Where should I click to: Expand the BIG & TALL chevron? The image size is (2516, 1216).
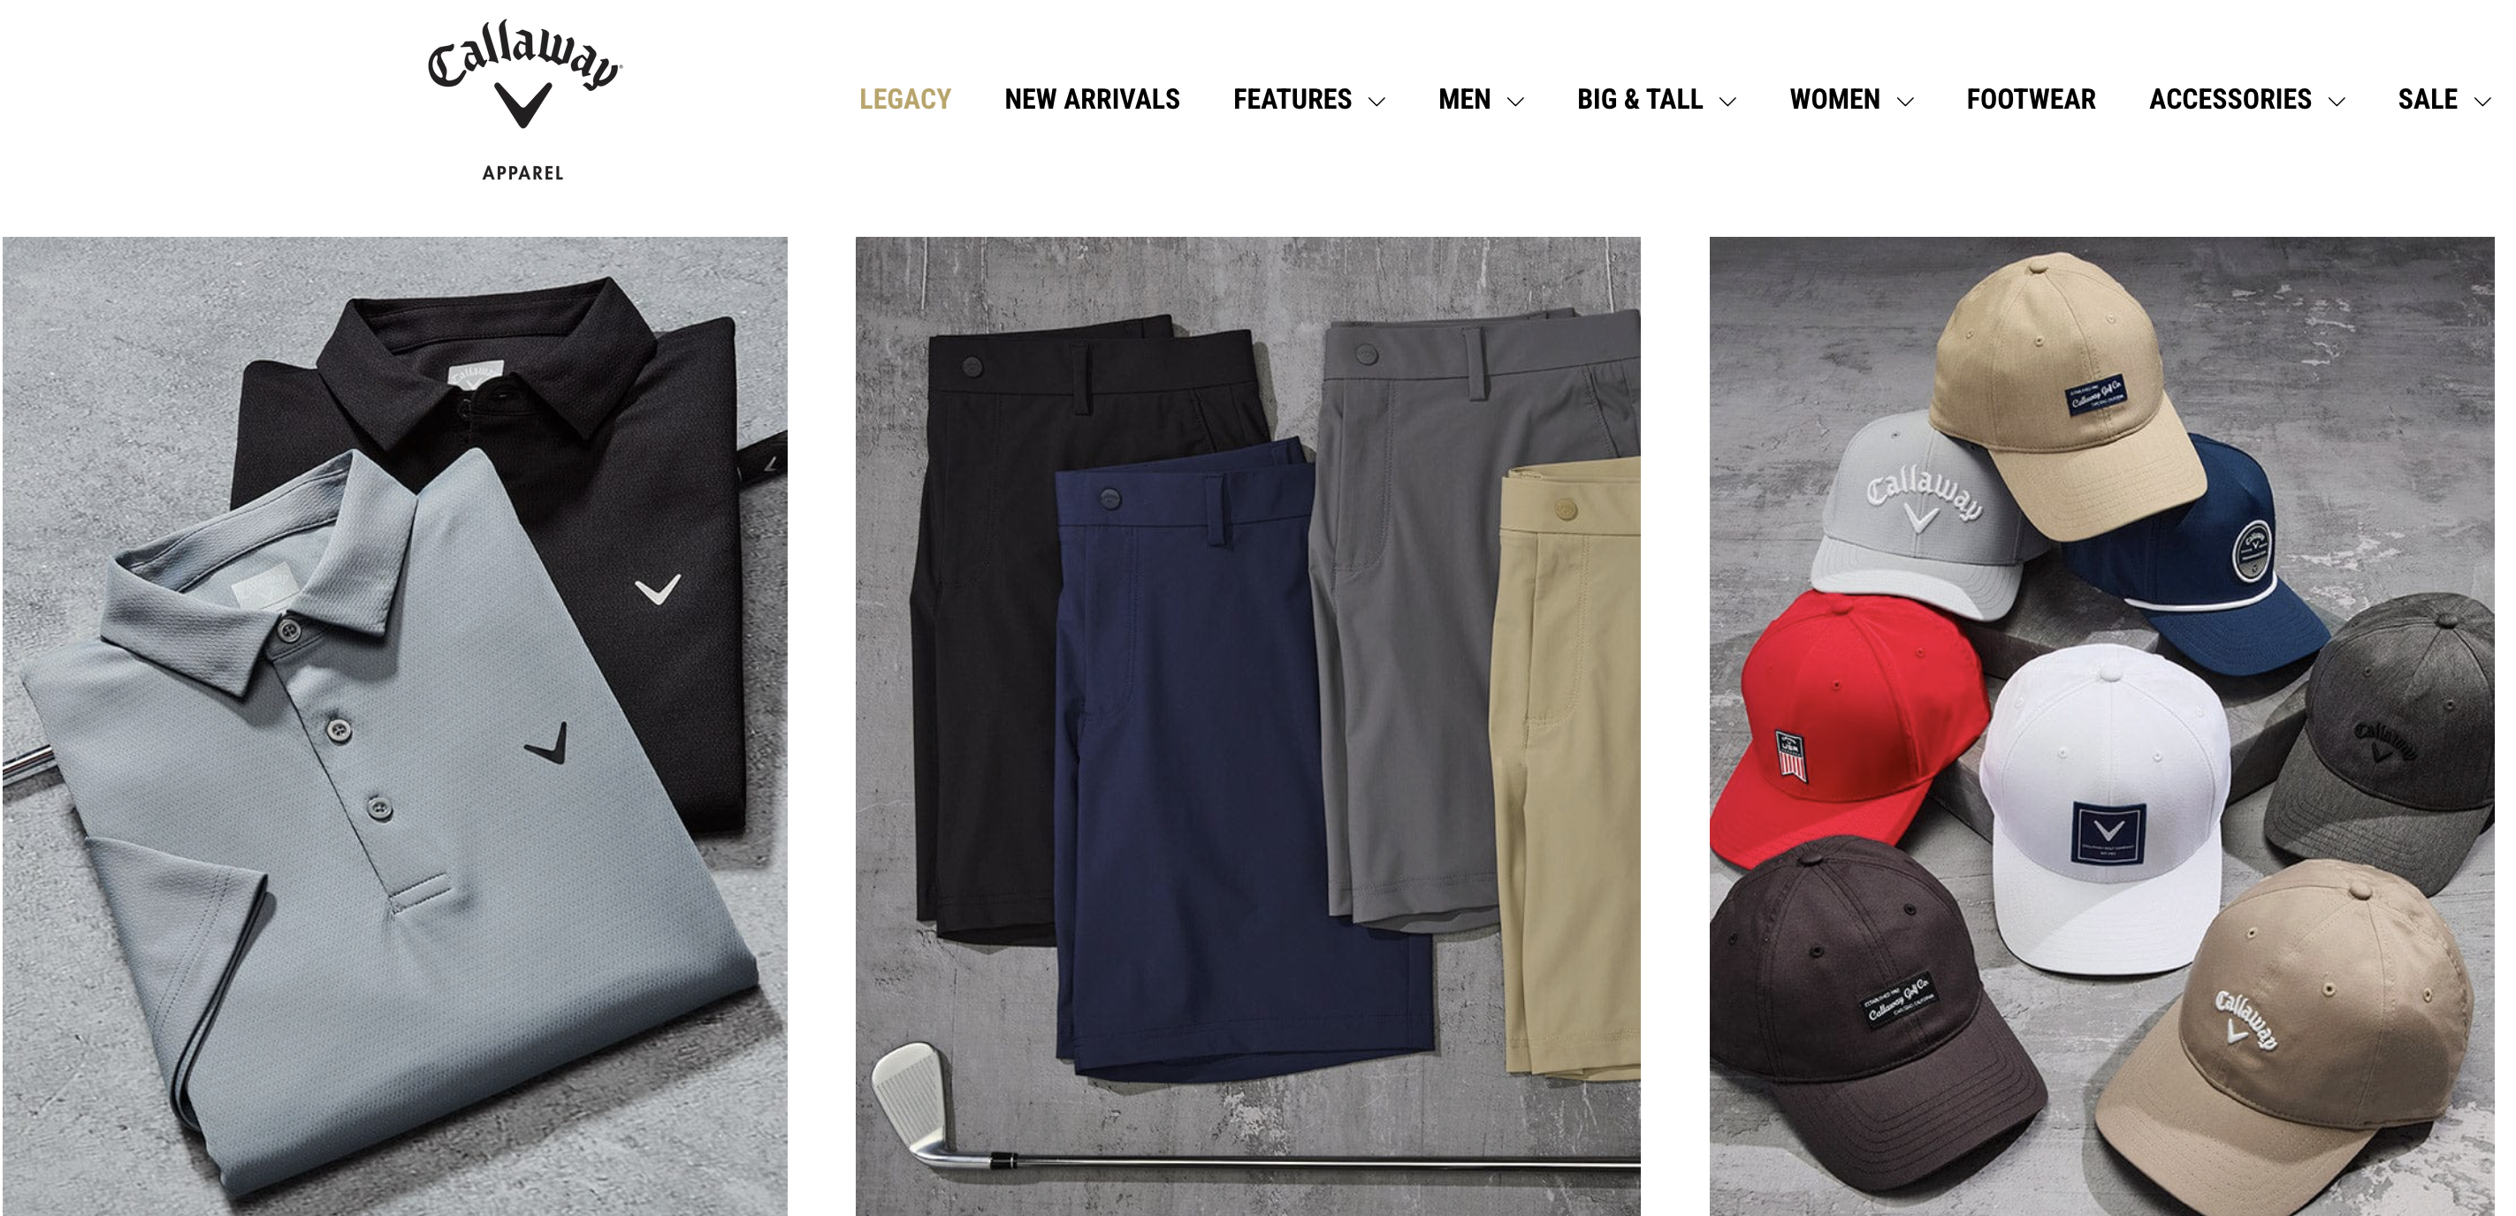tap(1727, 102)
